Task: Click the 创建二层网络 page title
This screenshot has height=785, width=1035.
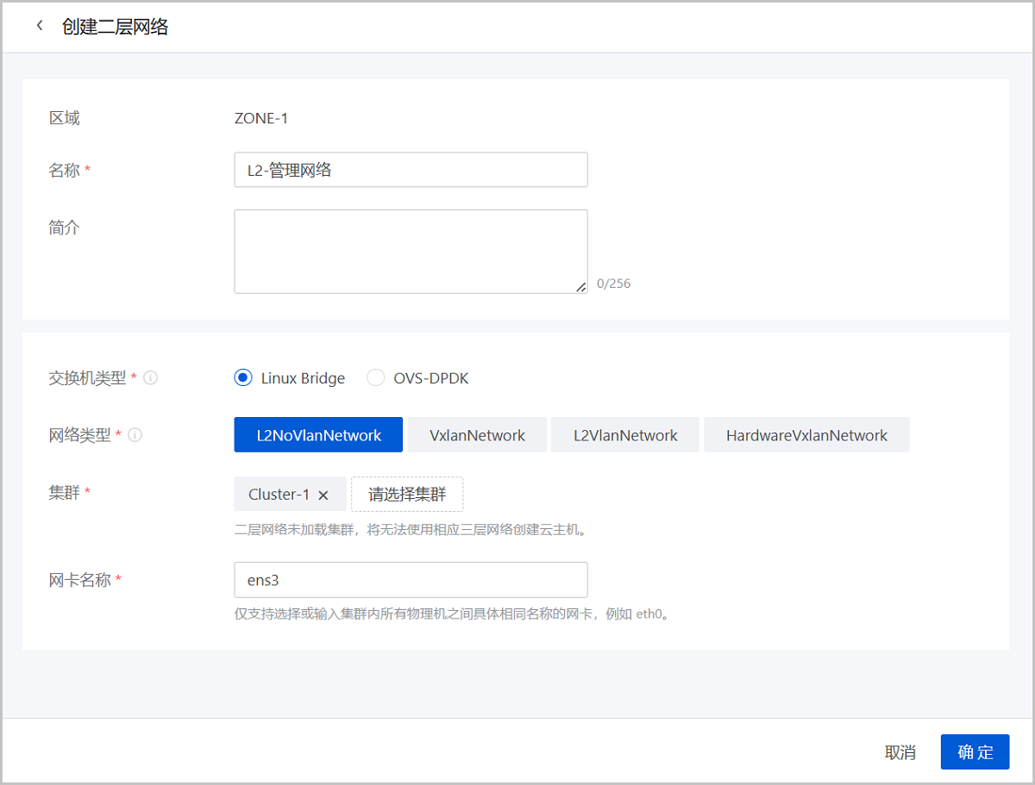Action: 114,27
